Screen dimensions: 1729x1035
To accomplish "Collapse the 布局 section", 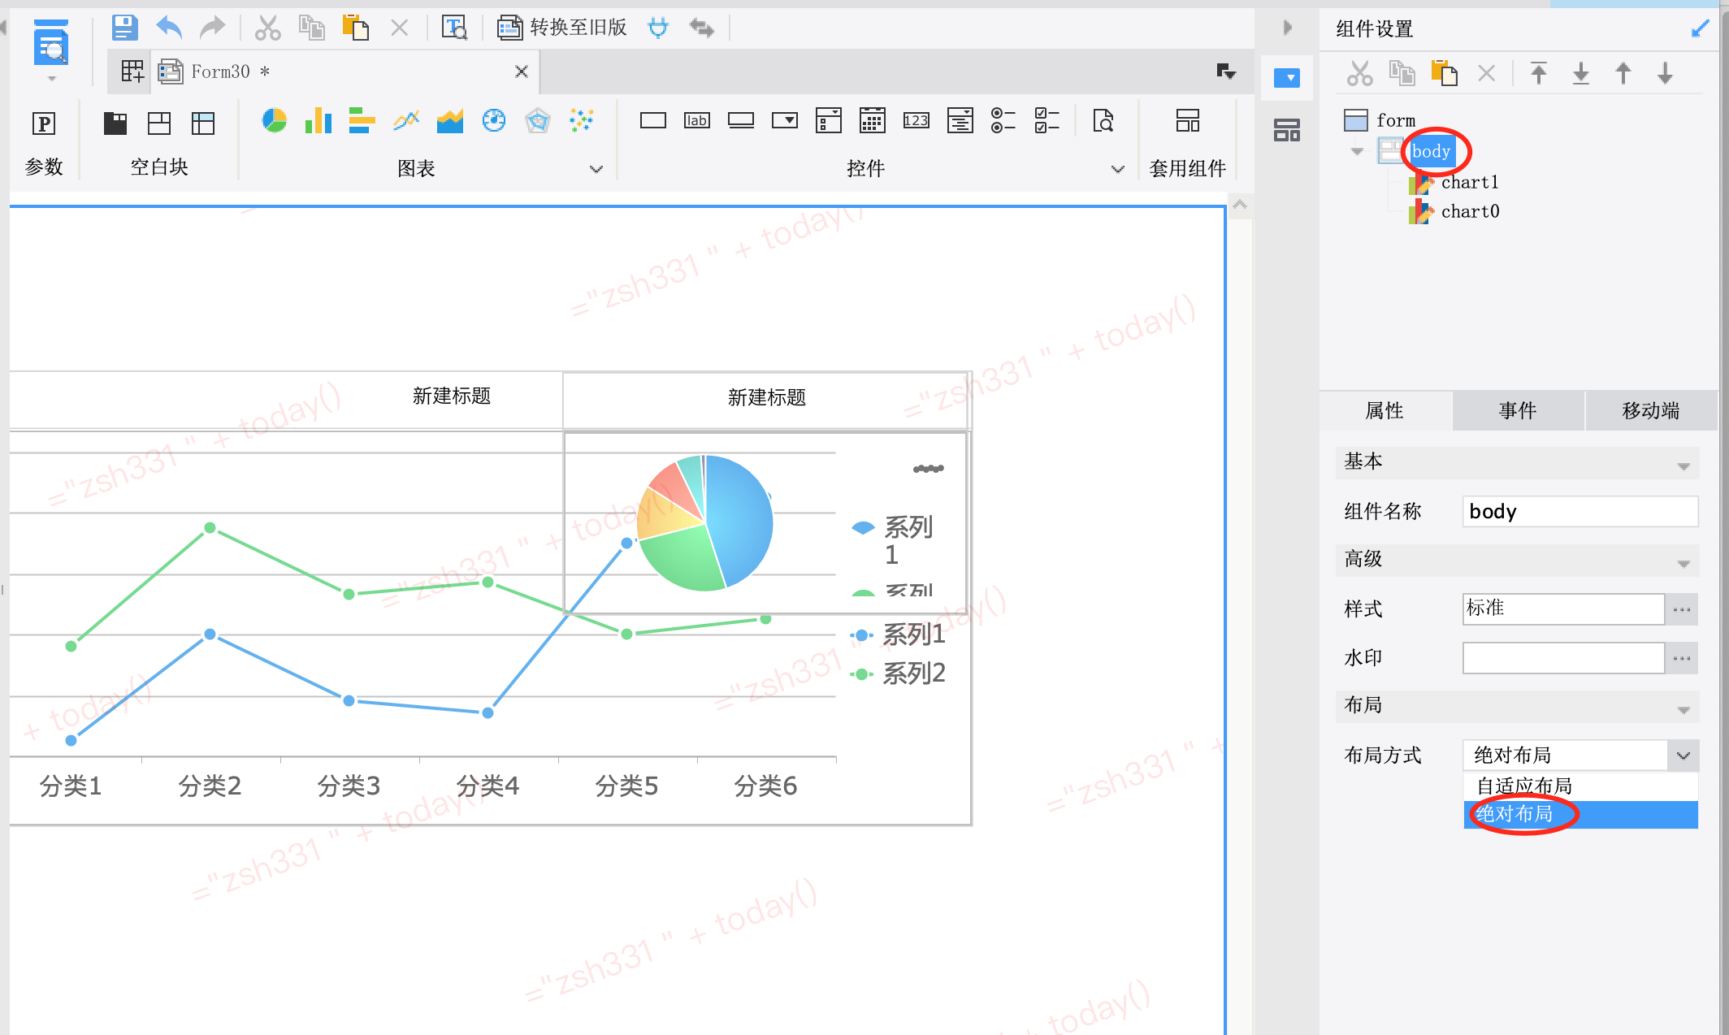I will click(x=1683, y=710).
